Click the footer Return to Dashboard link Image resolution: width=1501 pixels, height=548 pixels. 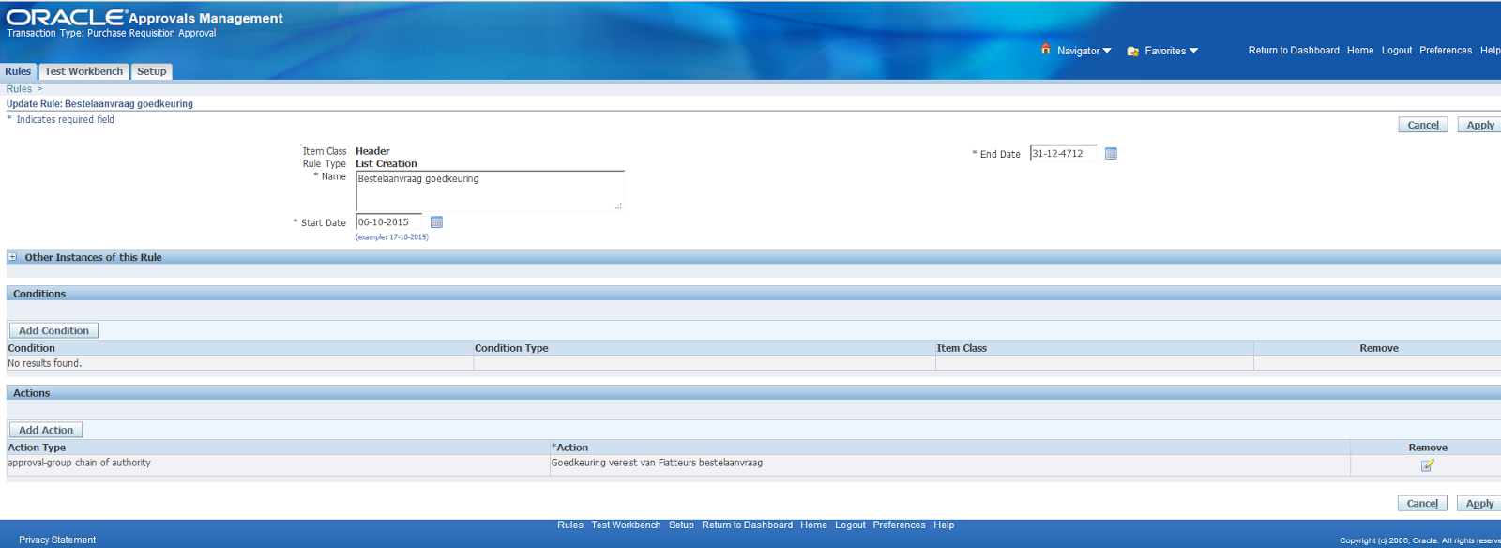click(747, 525)
